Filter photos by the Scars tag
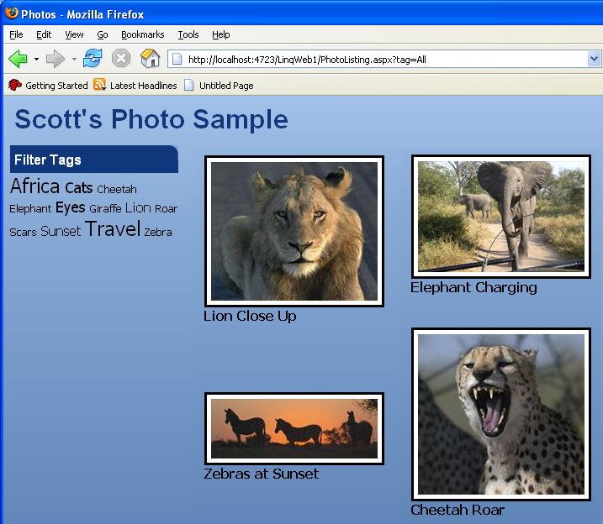The width and height of the screenshot is (603, 524). click(x=23, y=233)
